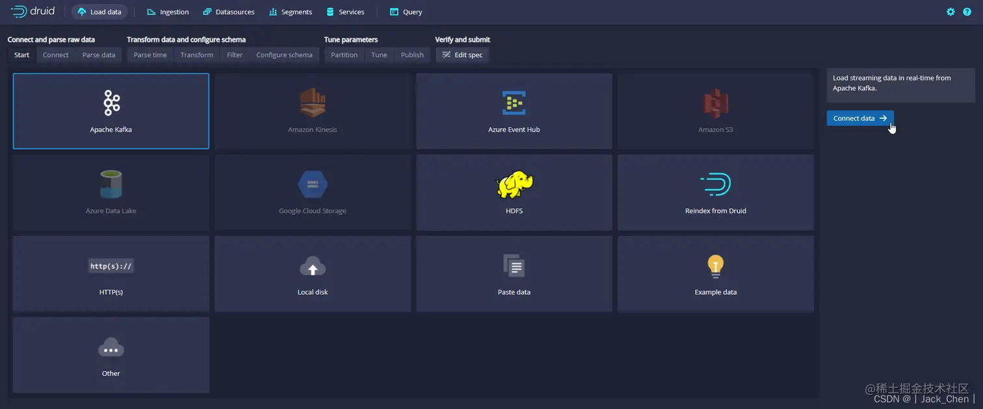This screenshot has width=983, height=409.
Task: Click the Amazon S3 label
Action: 716,130
